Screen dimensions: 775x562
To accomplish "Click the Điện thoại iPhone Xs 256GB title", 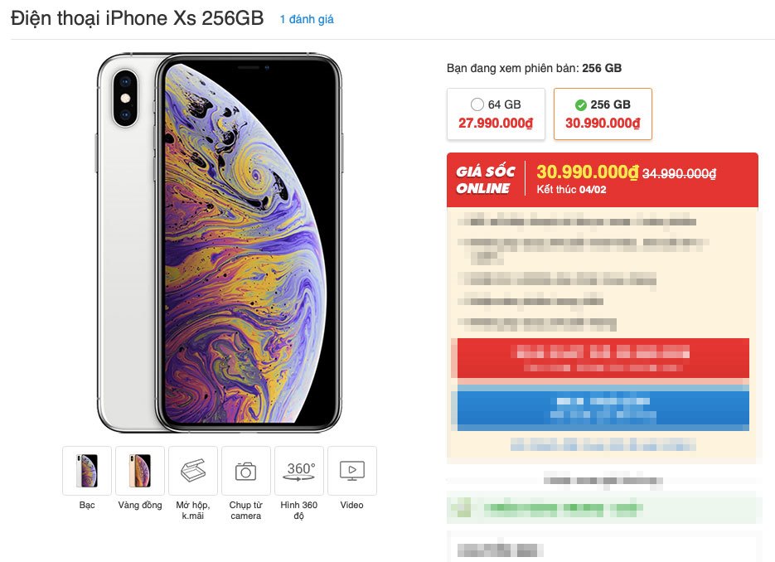I will [x=137, y=18].
